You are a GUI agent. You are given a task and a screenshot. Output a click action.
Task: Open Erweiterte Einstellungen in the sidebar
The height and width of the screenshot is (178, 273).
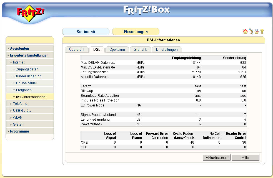(x=29, y=55)
